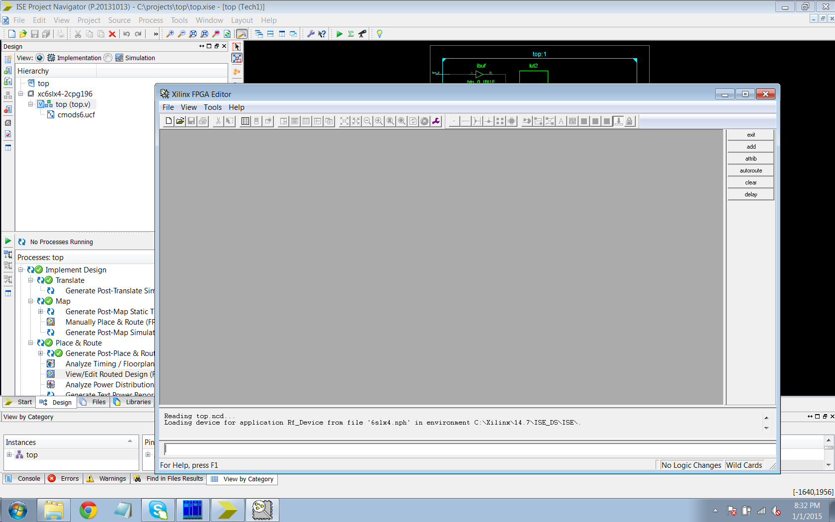
Task: Collapse the Translate process node
Action: [31, 280]
